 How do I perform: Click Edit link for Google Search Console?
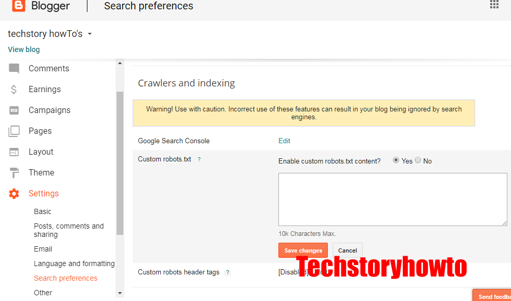284,141
